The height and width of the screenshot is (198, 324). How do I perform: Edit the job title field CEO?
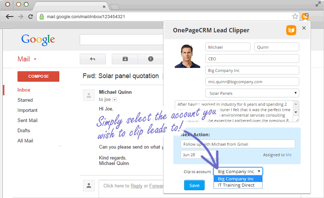pos(252,58)
